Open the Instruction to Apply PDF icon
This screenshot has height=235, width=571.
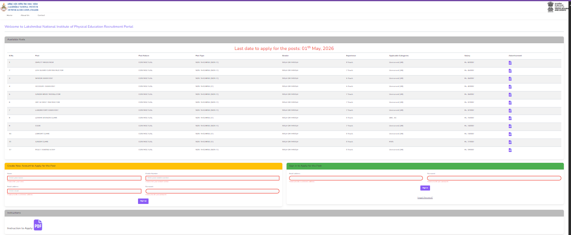[38, 225]
